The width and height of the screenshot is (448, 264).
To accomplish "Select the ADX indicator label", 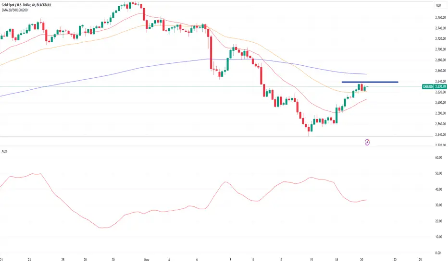I will point(4,151).
